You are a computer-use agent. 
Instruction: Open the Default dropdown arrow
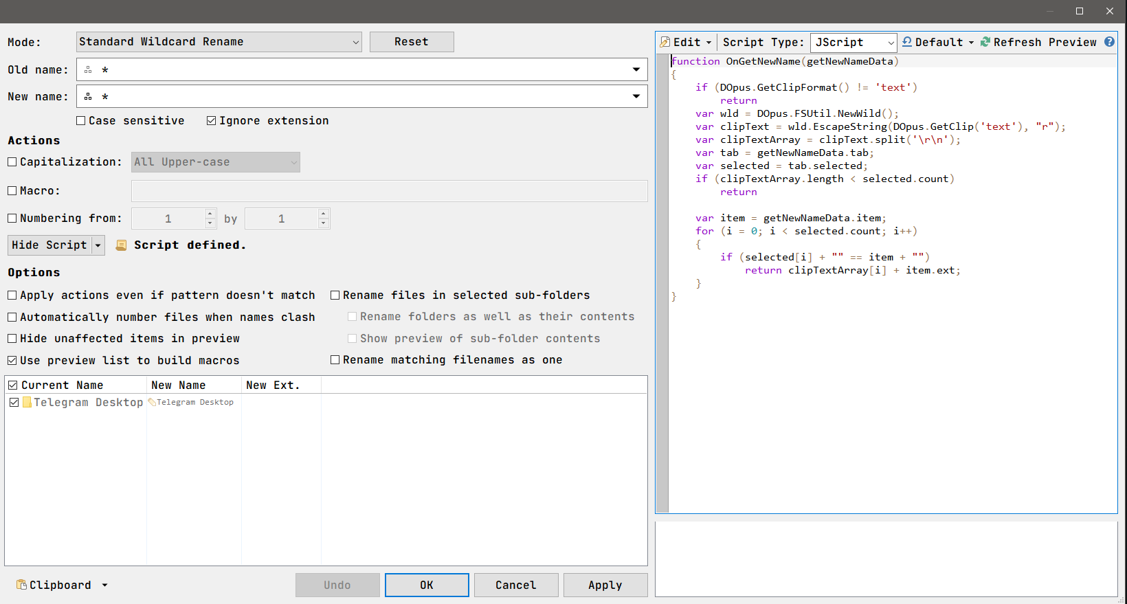coord(971,43)
